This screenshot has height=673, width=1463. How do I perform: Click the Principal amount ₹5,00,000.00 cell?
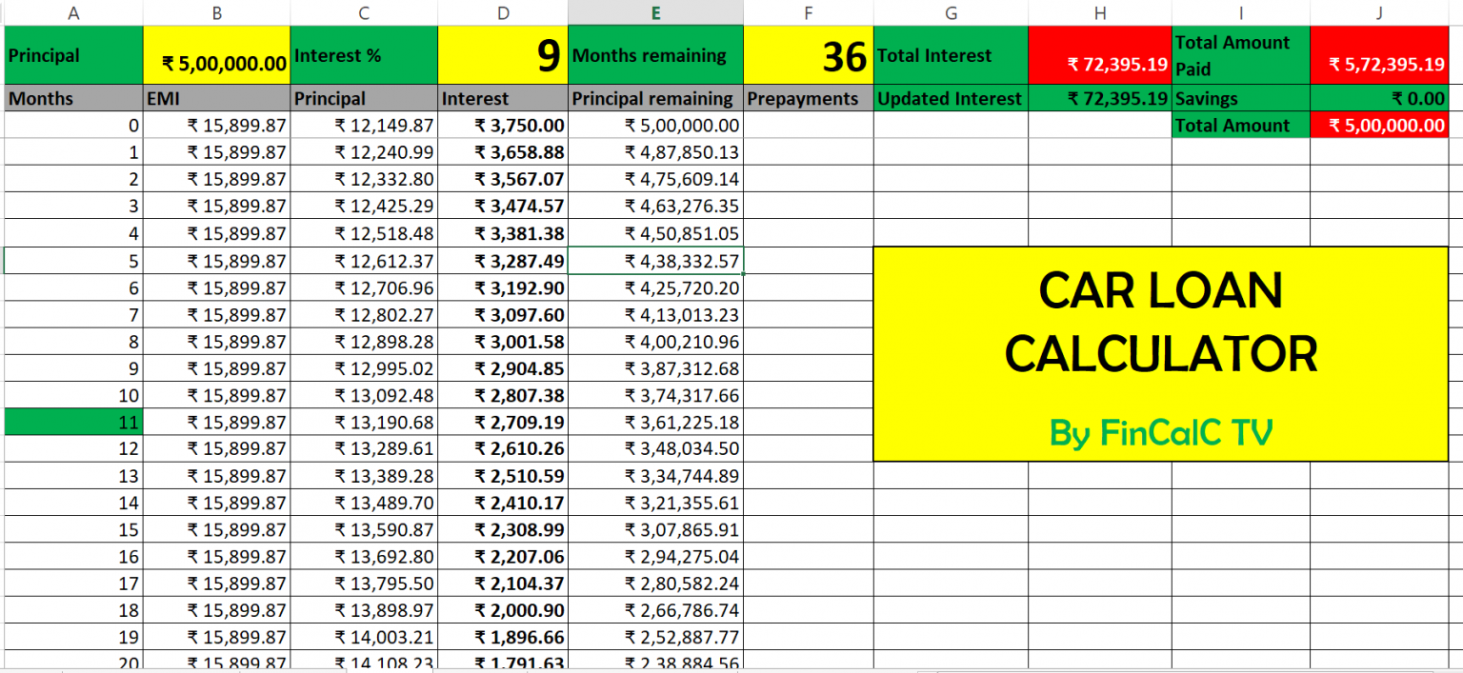point(216,54)
